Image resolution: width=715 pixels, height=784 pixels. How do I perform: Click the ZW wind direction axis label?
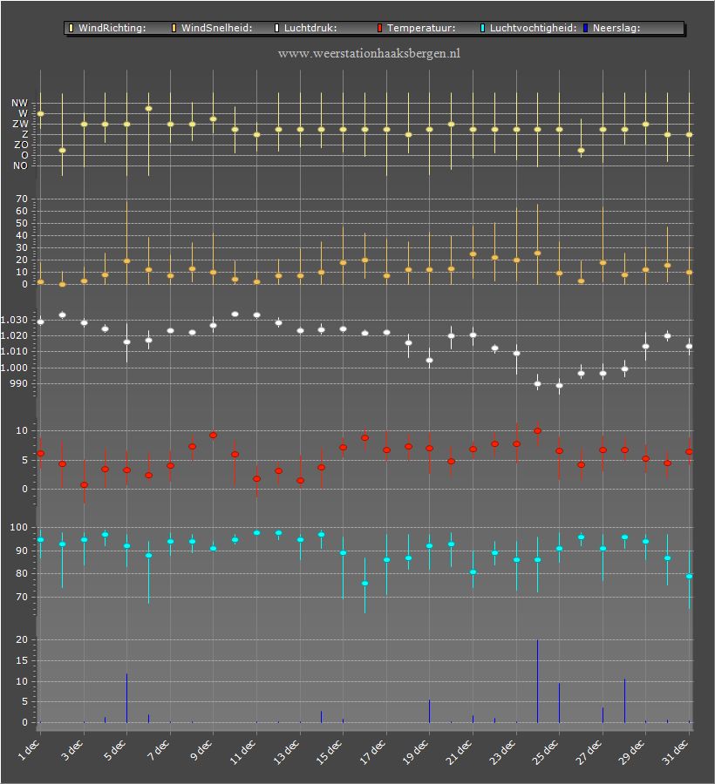pyautogui.click(x=21, y=124)
